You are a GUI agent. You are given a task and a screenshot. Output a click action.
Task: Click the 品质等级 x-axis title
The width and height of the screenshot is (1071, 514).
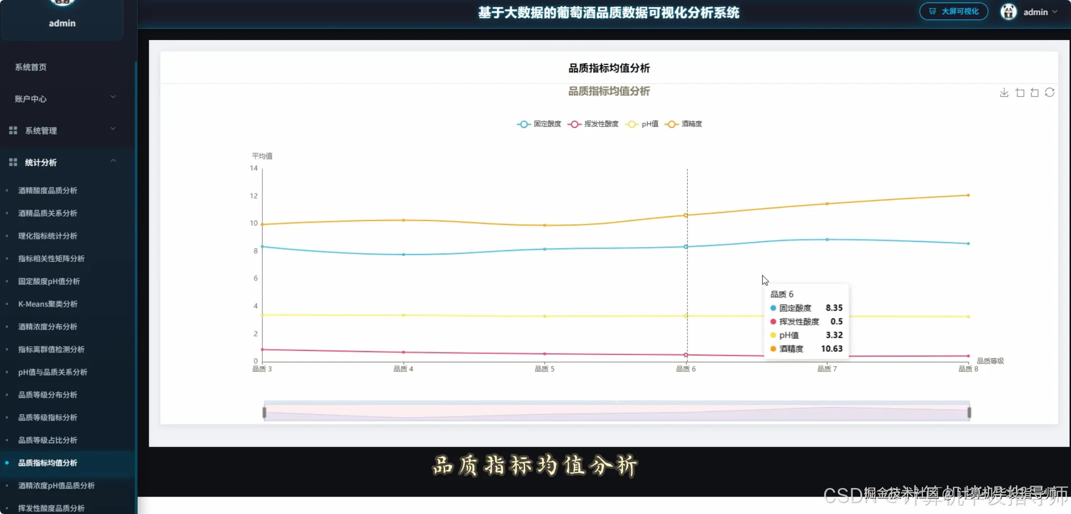pos(990,361)
